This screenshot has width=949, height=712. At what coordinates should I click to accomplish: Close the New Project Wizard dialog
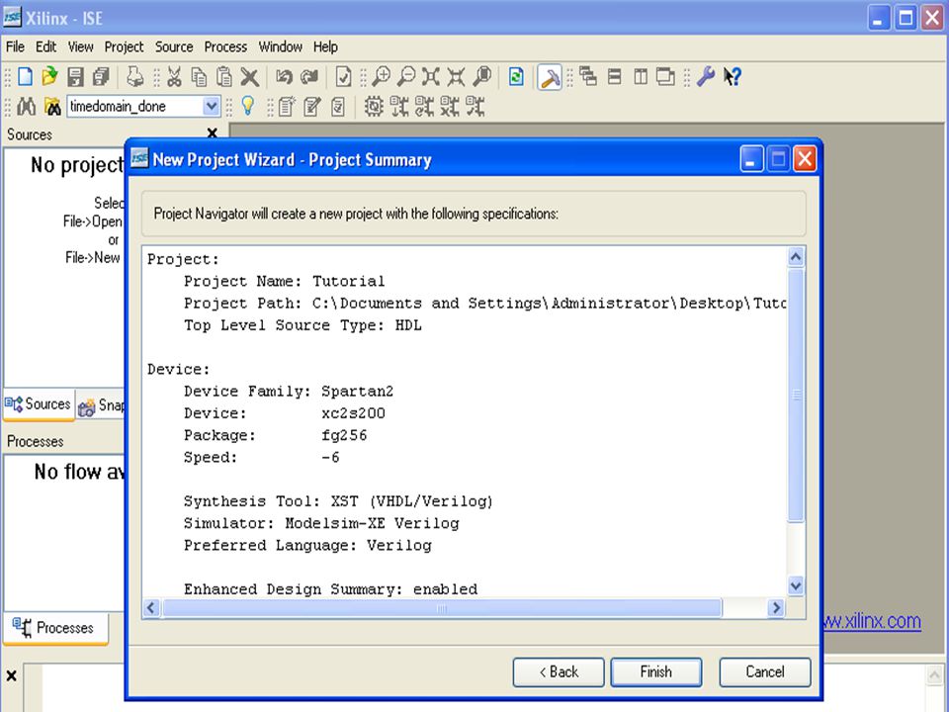pos(805,160)
